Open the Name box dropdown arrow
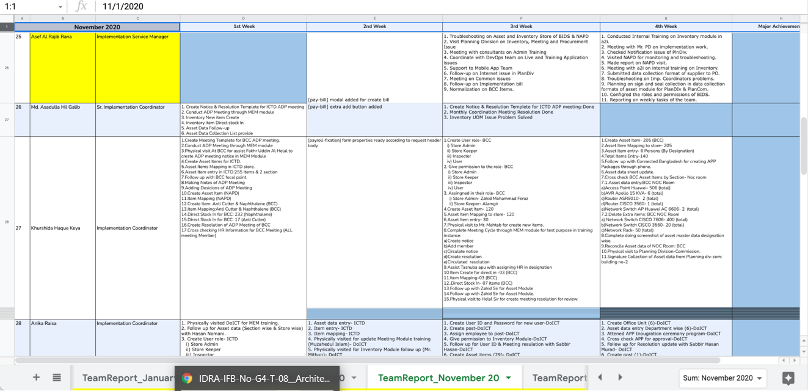 click(x=60, y=7)
